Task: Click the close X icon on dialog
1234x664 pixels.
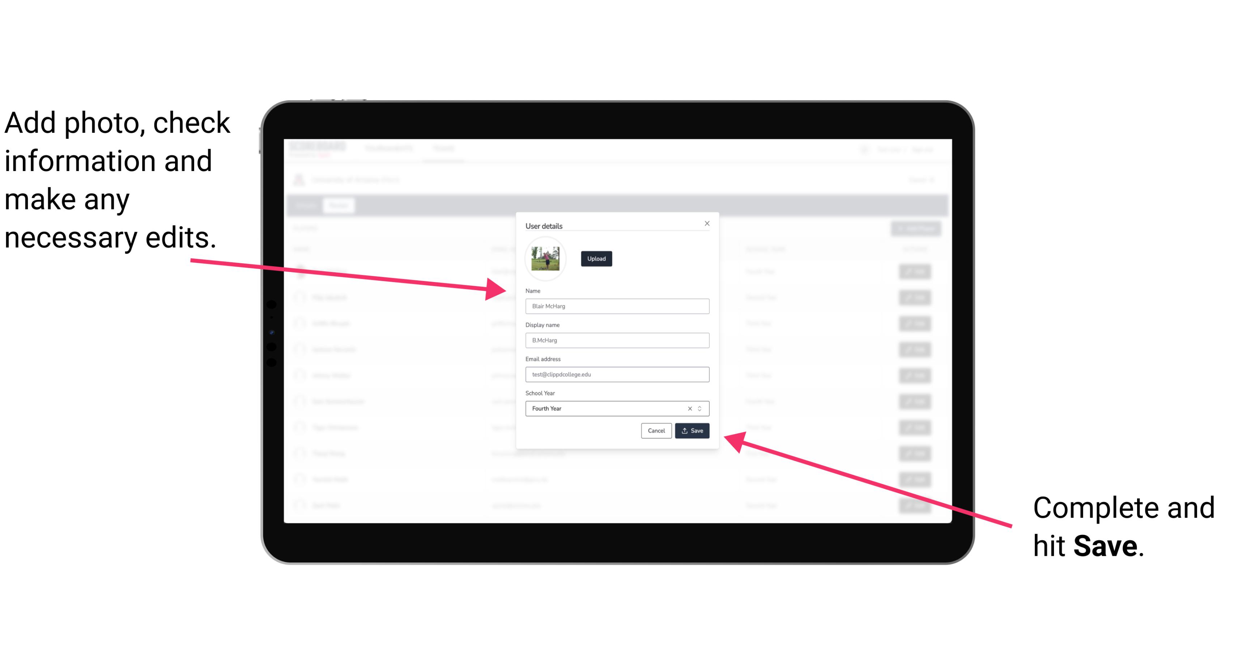Action: tap(707, 223)
